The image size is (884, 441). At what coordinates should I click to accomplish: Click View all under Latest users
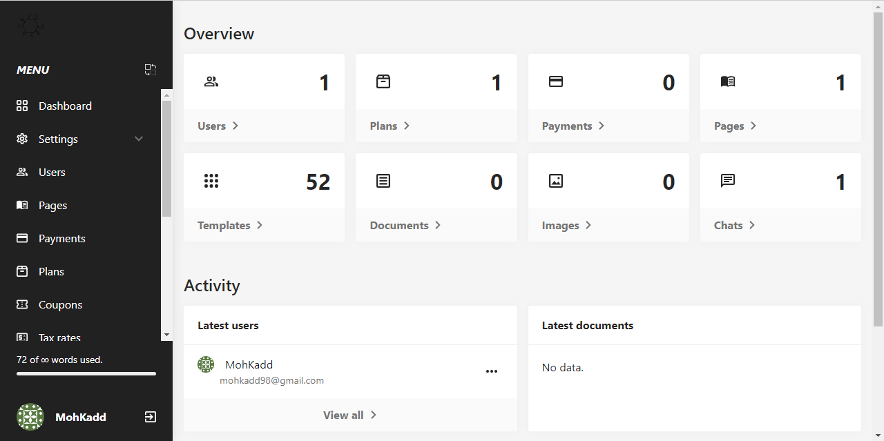click(349, 415)
